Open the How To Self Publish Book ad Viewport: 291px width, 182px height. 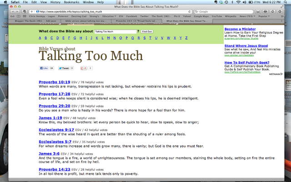[247, 63]
